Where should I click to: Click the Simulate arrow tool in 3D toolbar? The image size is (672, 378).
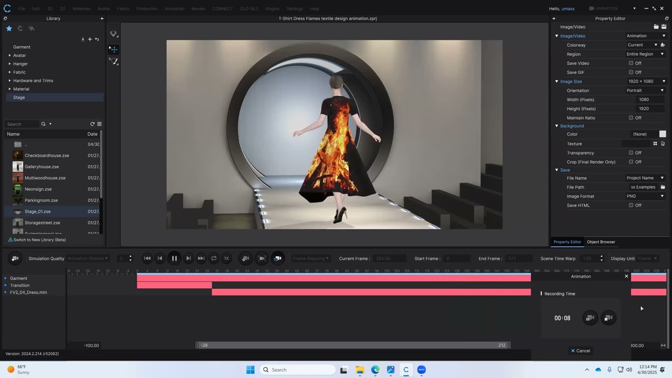pyautogui.click(x=114, y=34)
